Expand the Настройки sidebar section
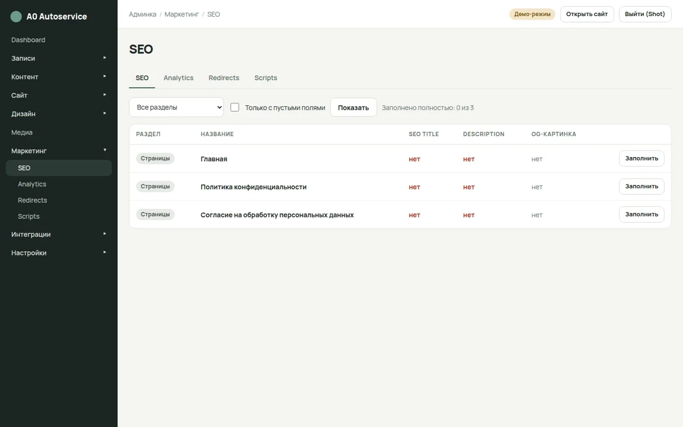 [x=59, y=253]
